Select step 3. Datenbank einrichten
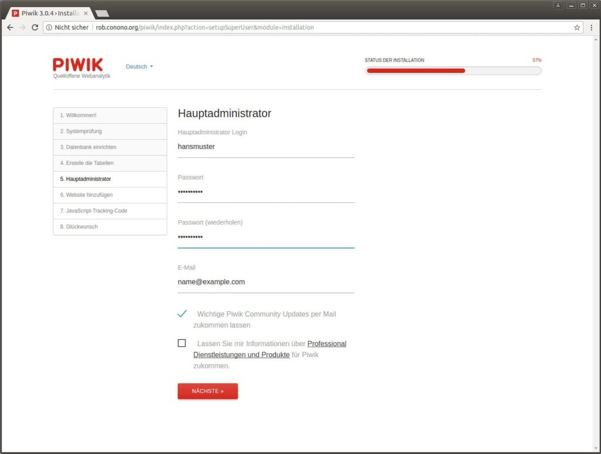601x454 pixels. point(110,147)
